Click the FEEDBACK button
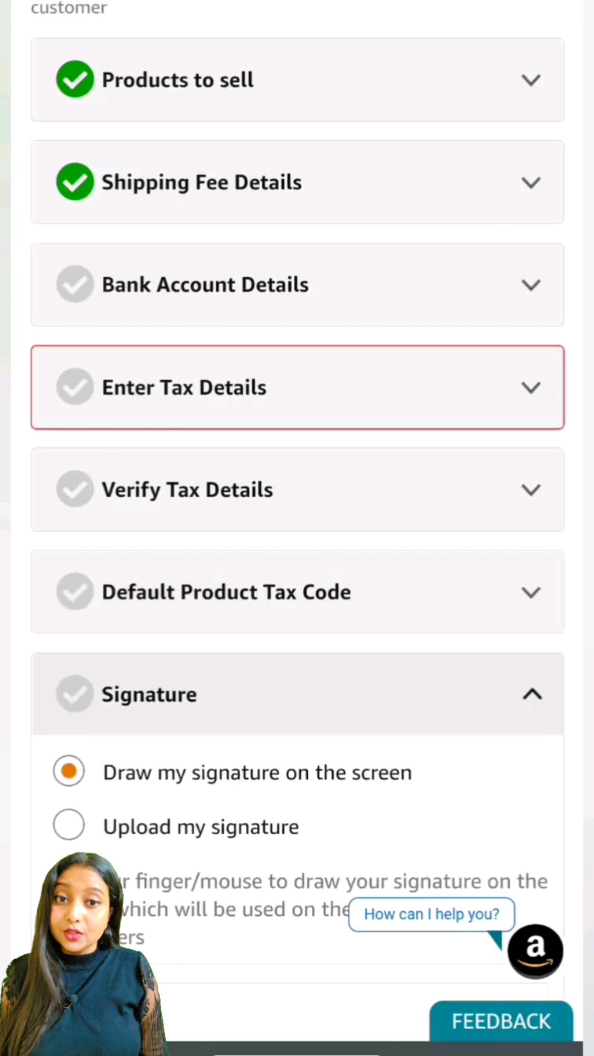The image size is (594, 1056). pyautogui.click(x=501, y=1021)
